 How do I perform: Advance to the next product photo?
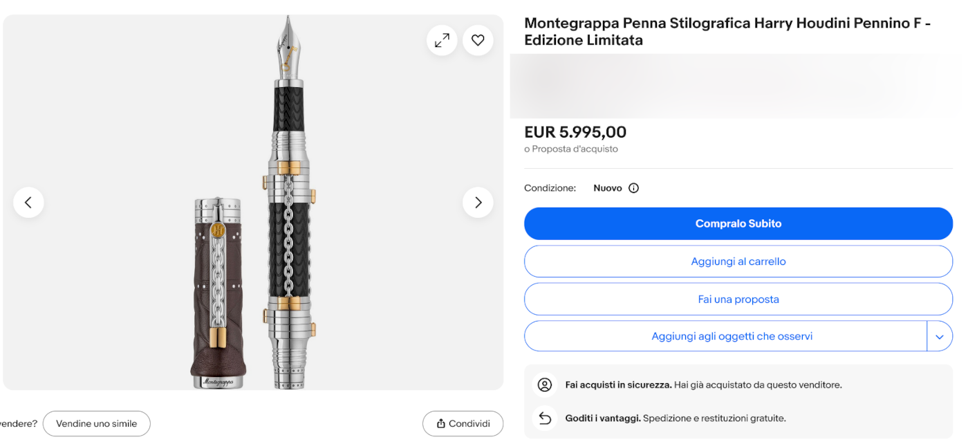(478, 203)
